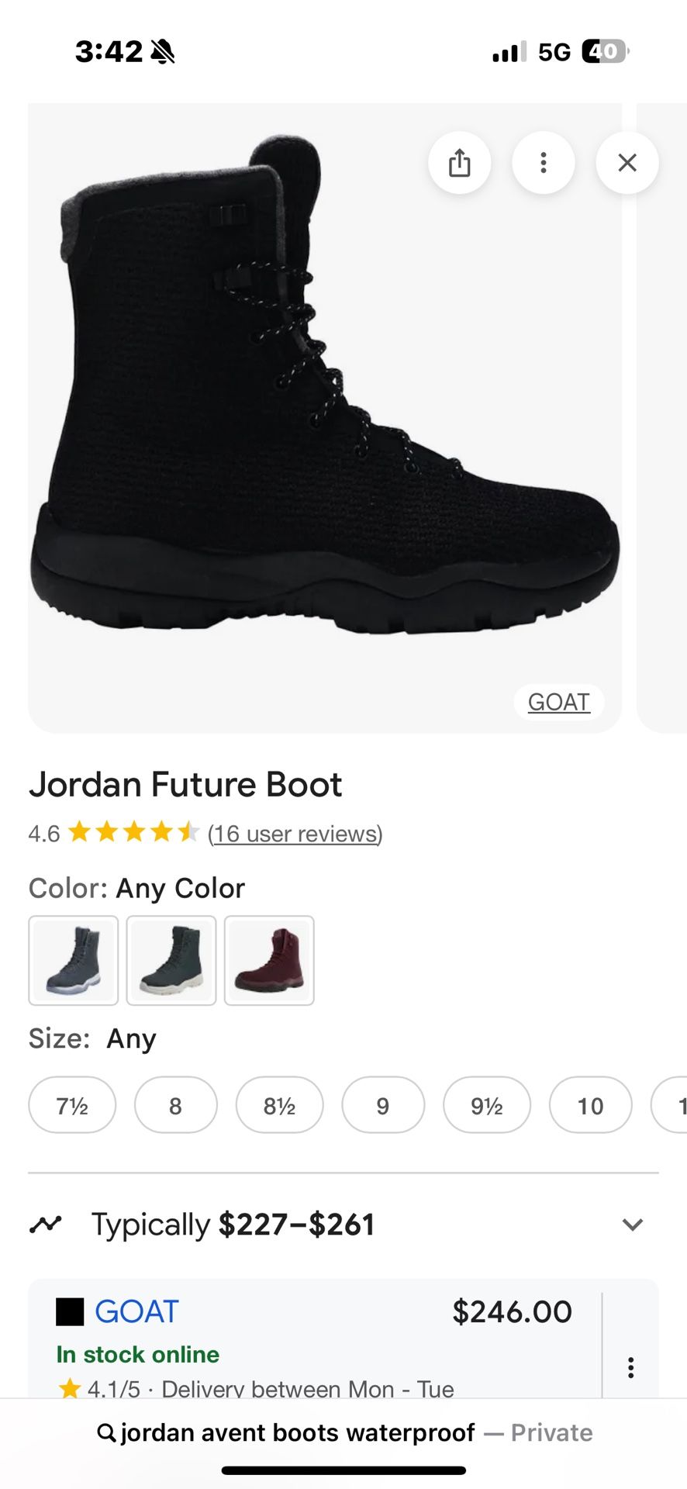Tap the GOAT seller black square logo
The height and width of the screenshot is (1489, 687).
tap(70, 1311)
